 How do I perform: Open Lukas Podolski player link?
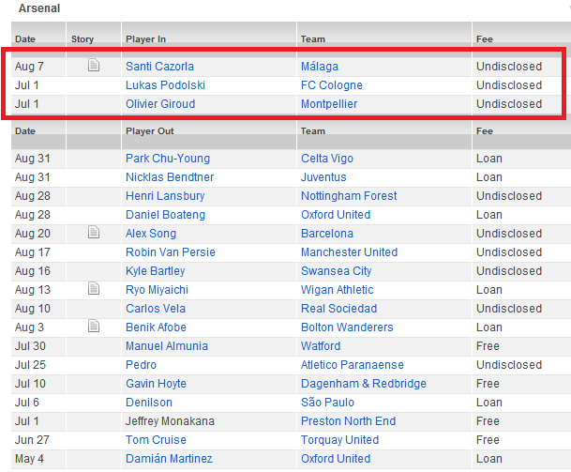pyautogui.click(x=165, y=85)
